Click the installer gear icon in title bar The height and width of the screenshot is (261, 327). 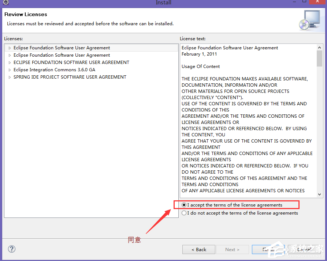click(x=5, y=3)
